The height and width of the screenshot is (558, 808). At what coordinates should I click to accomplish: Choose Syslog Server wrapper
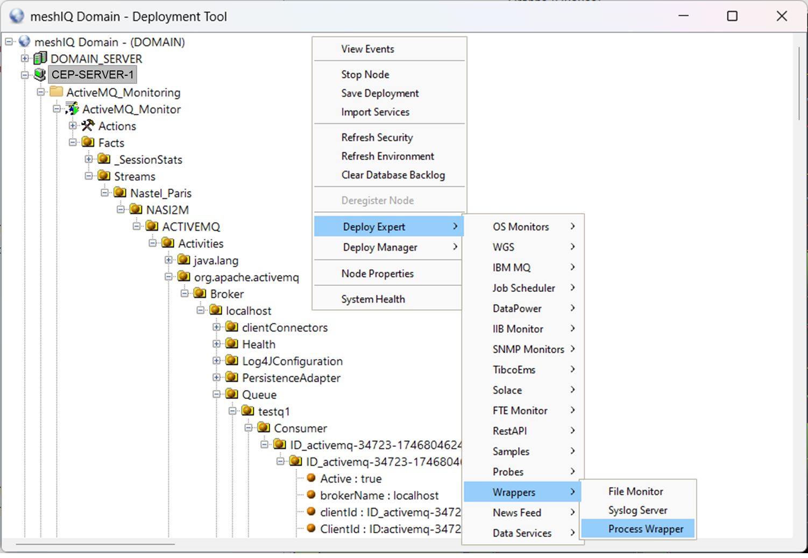[x=638, y=510]
